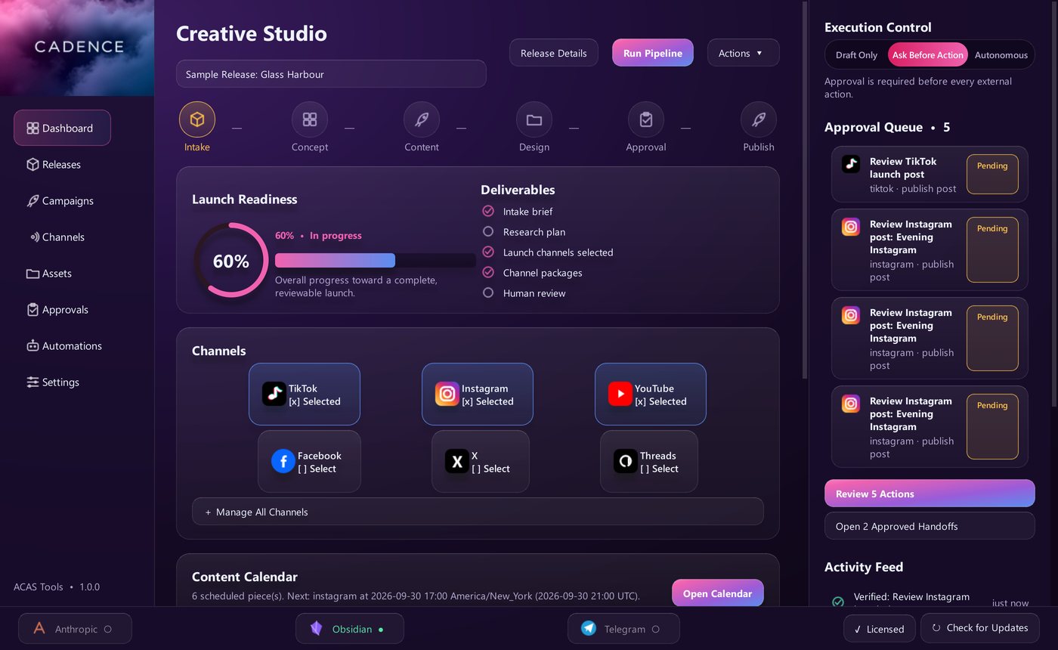The height and width of the screenshot is (650, 1058).
Task: Click the 60% circular readiness gauge
Action: pos(230,261)
